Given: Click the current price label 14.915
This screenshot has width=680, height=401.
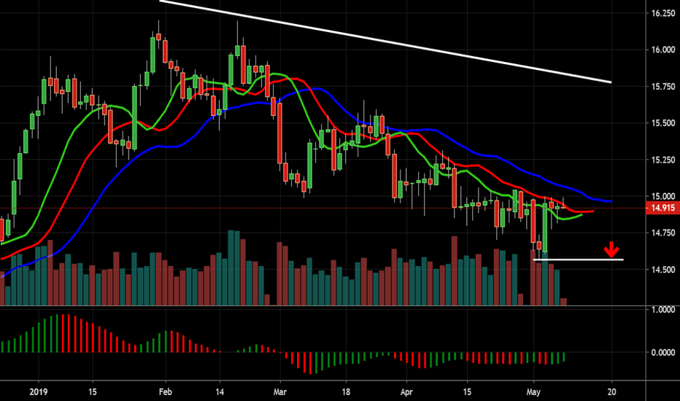Looking at the screenshot, I should 662,208.
